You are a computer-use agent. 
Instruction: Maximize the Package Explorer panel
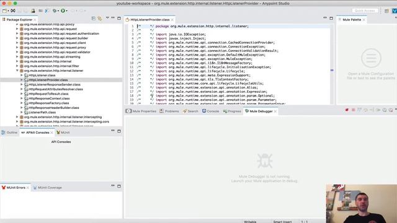(119, 18)
